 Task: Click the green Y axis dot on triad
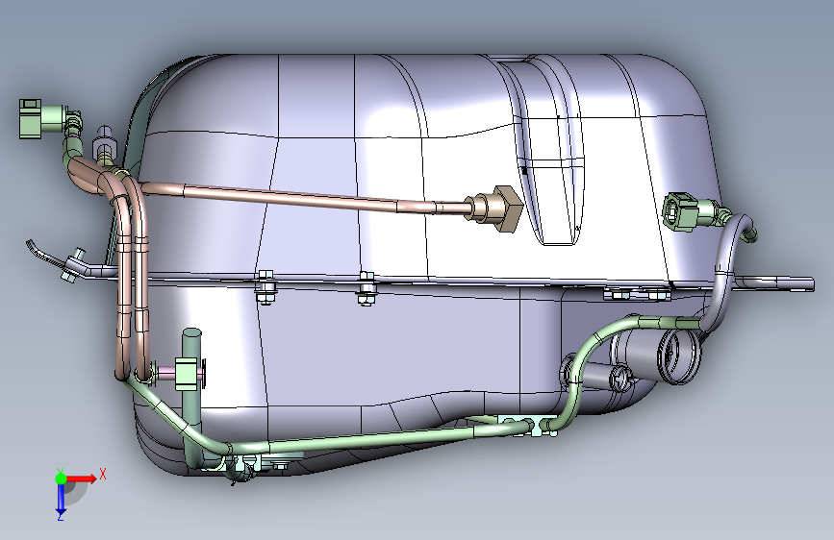pos(61,479)
